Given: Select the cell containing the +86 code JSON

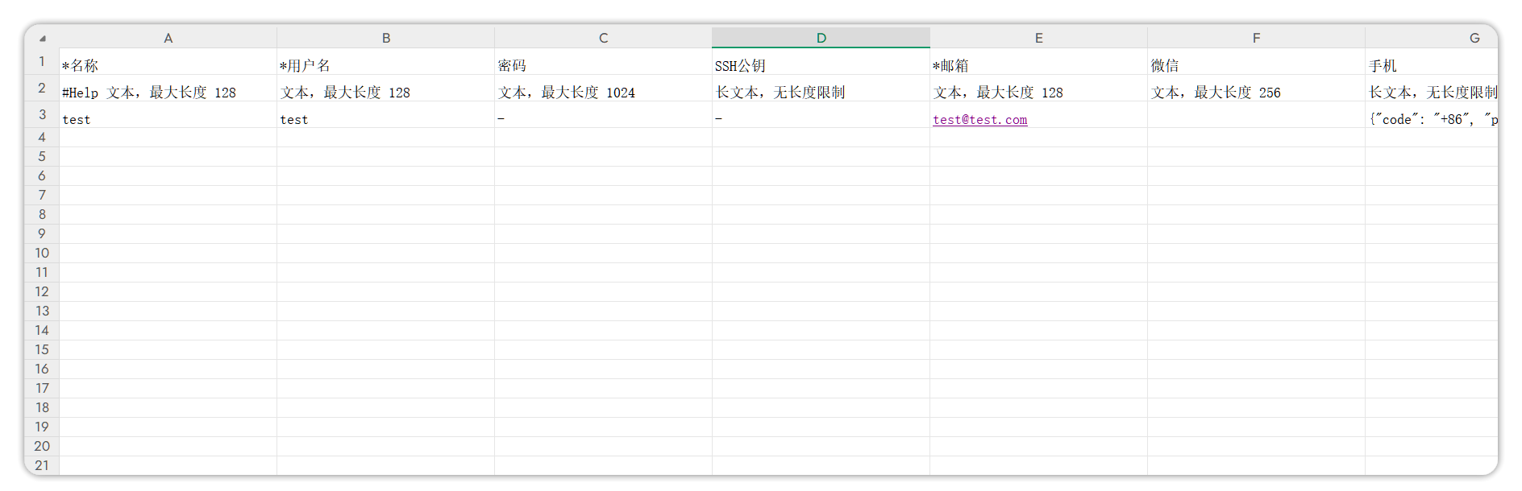Looking at the screenshot, I should [x=1432, y=119].
